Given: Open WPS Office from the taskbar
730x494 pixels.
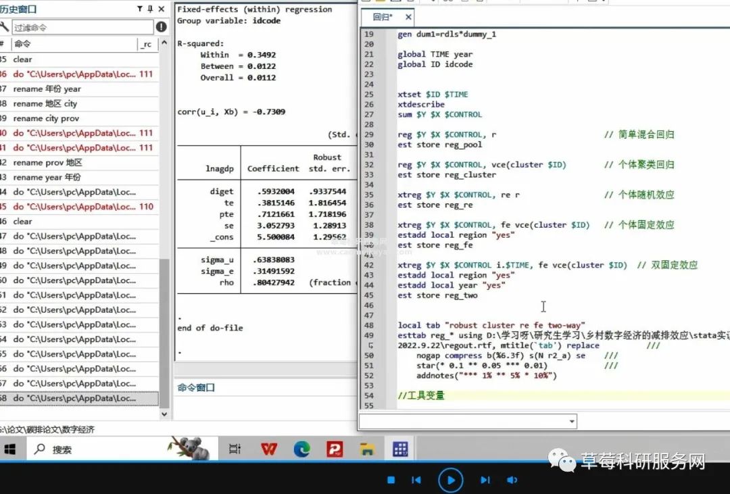Looking at the screenshot, I should click(268, 449).
